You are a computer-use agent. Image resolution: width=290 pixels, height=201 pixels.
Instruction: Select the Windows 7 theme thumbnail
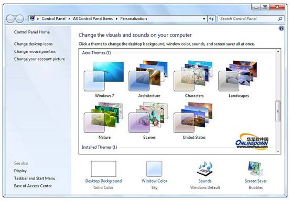click(x=104, y=76)
